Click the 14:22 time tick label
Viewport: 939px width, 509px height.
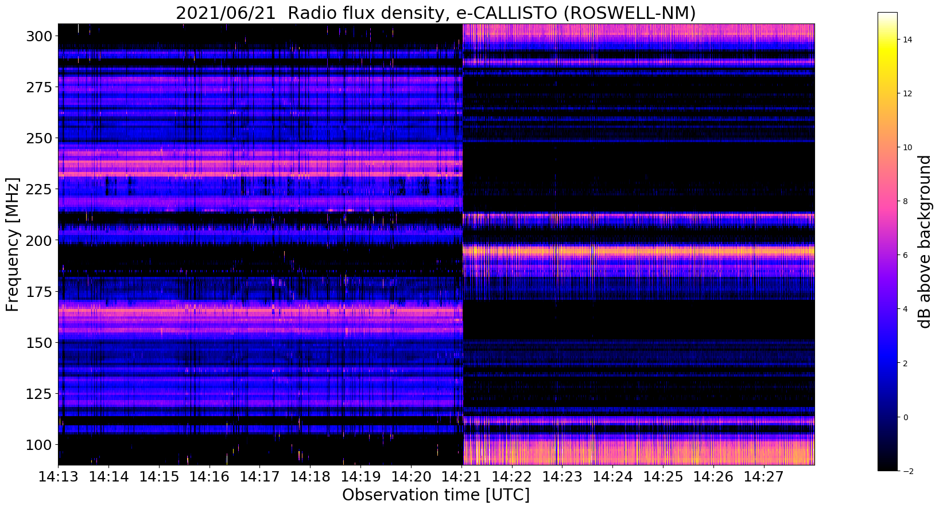point(511,476)
